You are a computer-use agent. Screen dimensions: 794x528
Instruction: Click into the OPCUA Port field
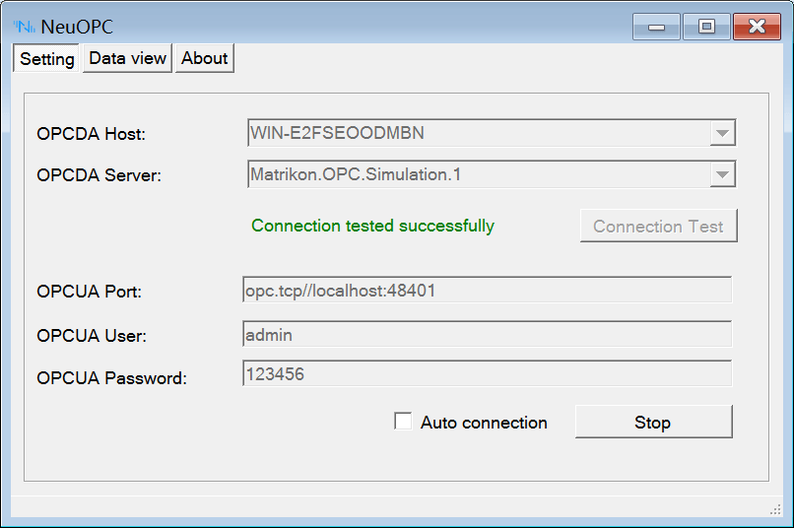(487, 290)
